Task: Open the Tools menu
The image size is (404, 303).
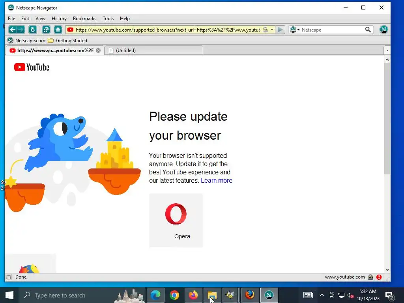Action: [x=108, y=19]
